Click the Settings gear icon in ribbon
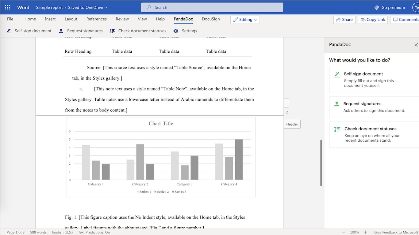Image resolution: width=419 pixels, height=235 pixels. tap(176, 31)
